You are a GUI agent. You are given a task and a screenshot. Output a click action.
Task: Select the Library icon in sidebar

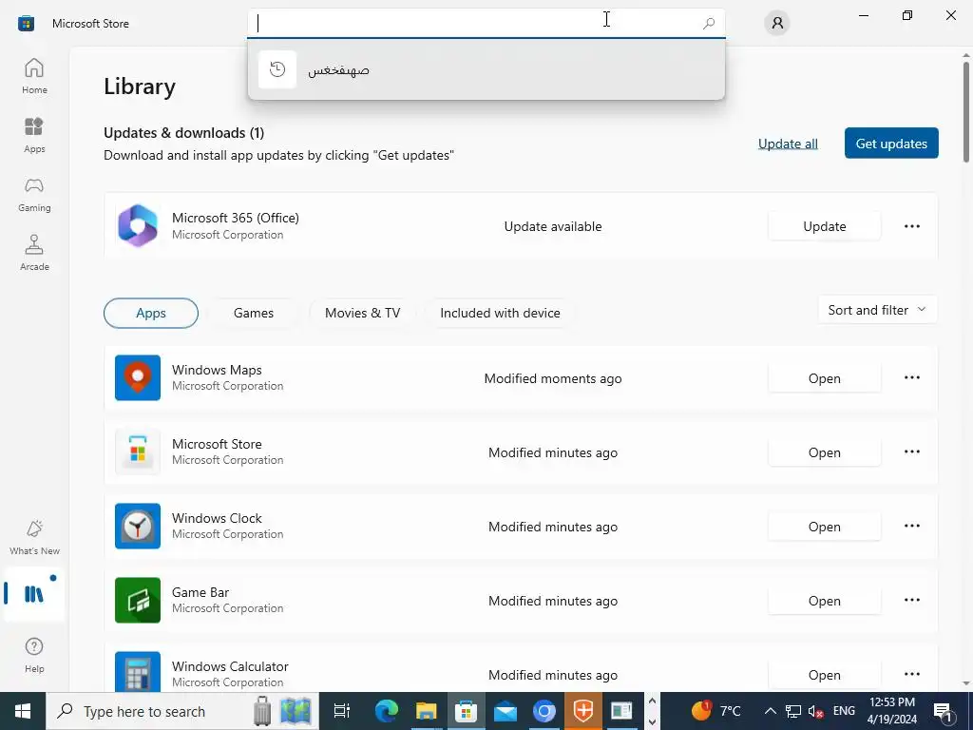[x=34, y=594]
